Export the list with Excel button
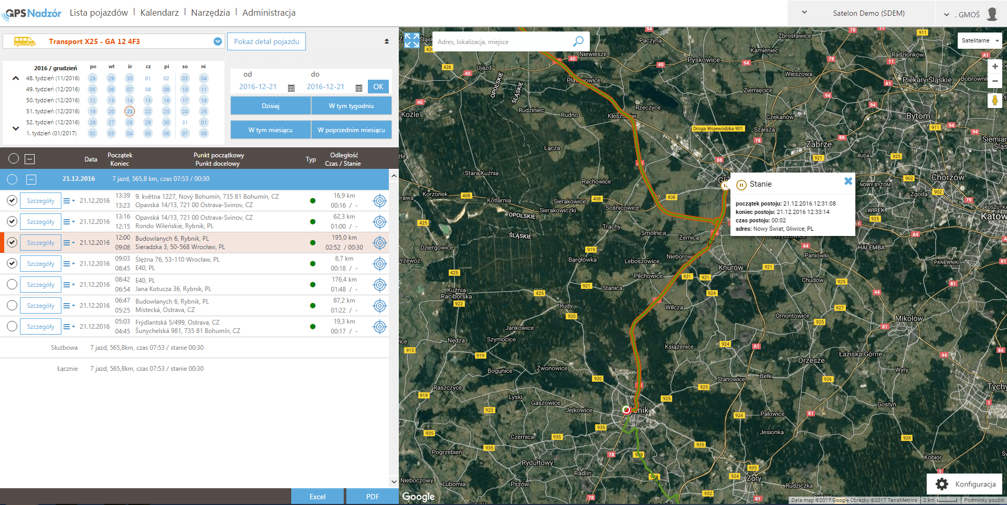 [317, 497]
